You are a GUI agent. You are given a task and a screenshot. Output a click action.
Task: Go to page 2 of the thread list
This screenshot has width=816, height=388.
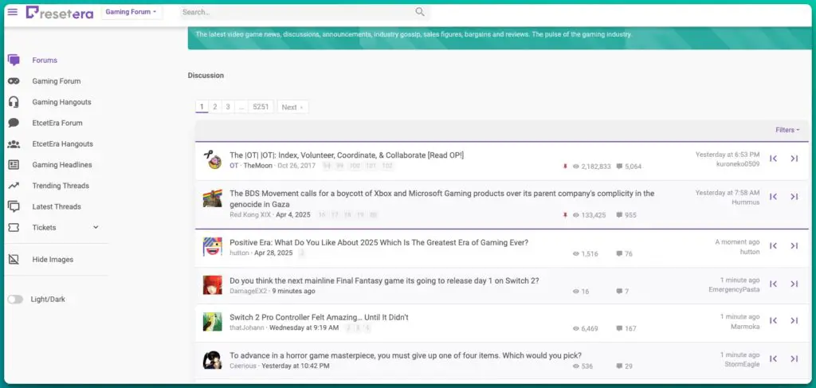click(x=214, y=107)
